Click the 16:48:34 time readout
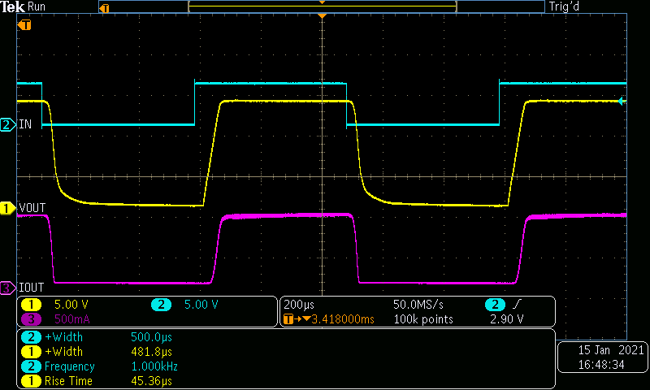 [x=601, y=365]
